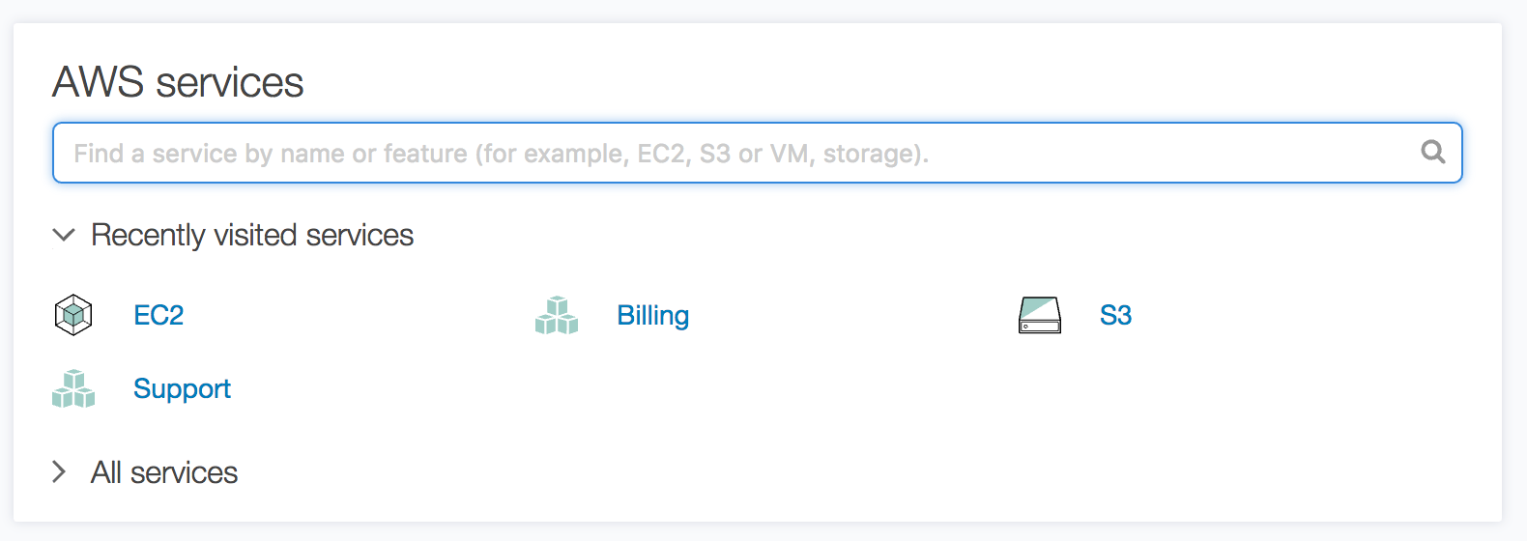This screenshot has width=1527, height=541.
Task: Select the teal drive icon beside S3
Action: tap(1040, 315)
